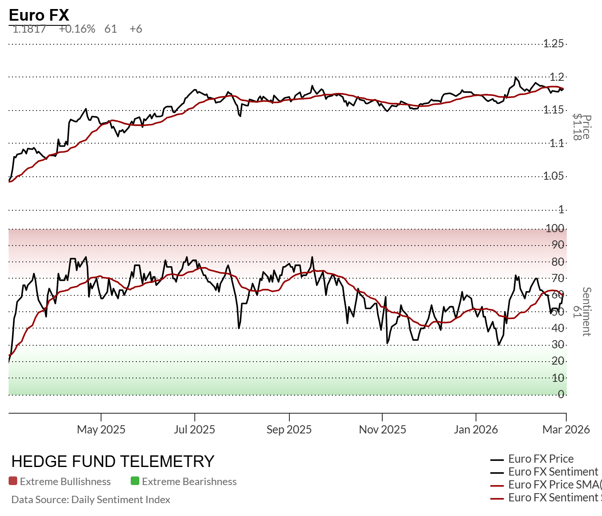The width and height of the screenshot is (602, 516).
Task: Click the +0.16% change value in header
Action: [x=77, y=29]
